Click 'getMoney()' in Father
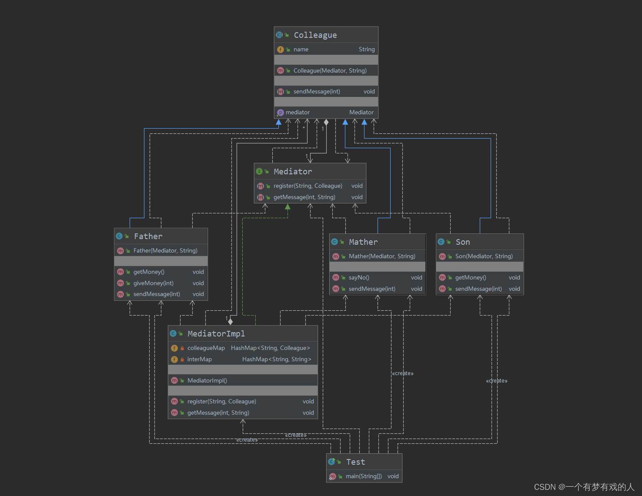The width and height of the screenshot is (642, 496). click(x=149, y=272)
